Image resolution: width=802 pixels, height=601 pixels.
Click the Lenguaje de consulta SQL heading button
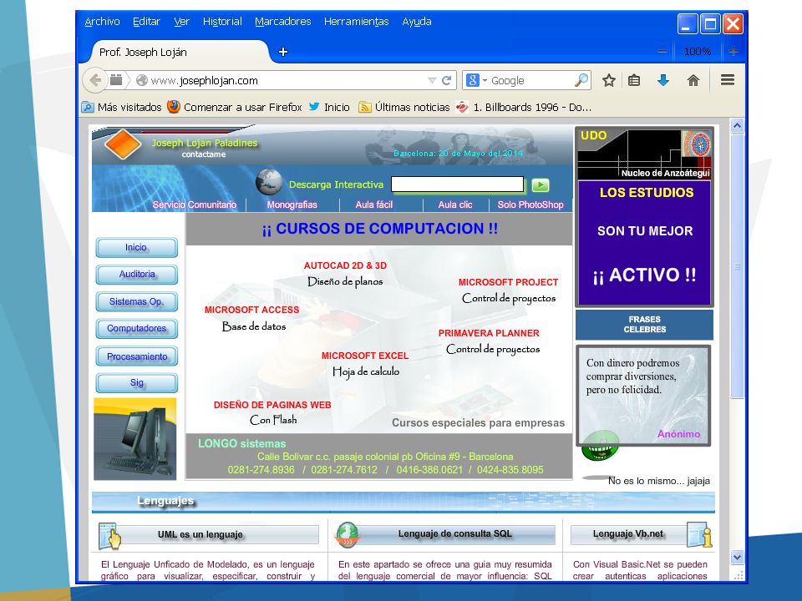(x=454, y=534)
